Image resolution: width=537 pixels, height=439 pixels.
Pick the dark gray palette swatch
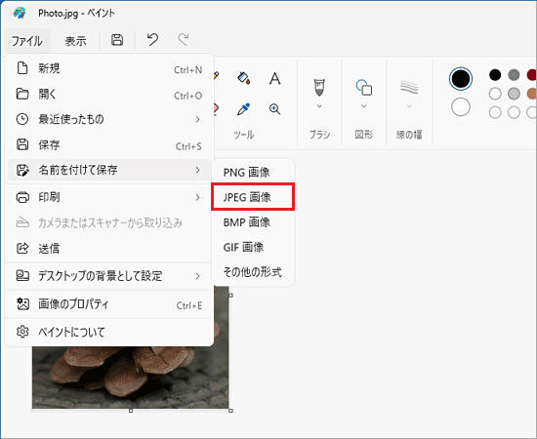pos(514,74)
